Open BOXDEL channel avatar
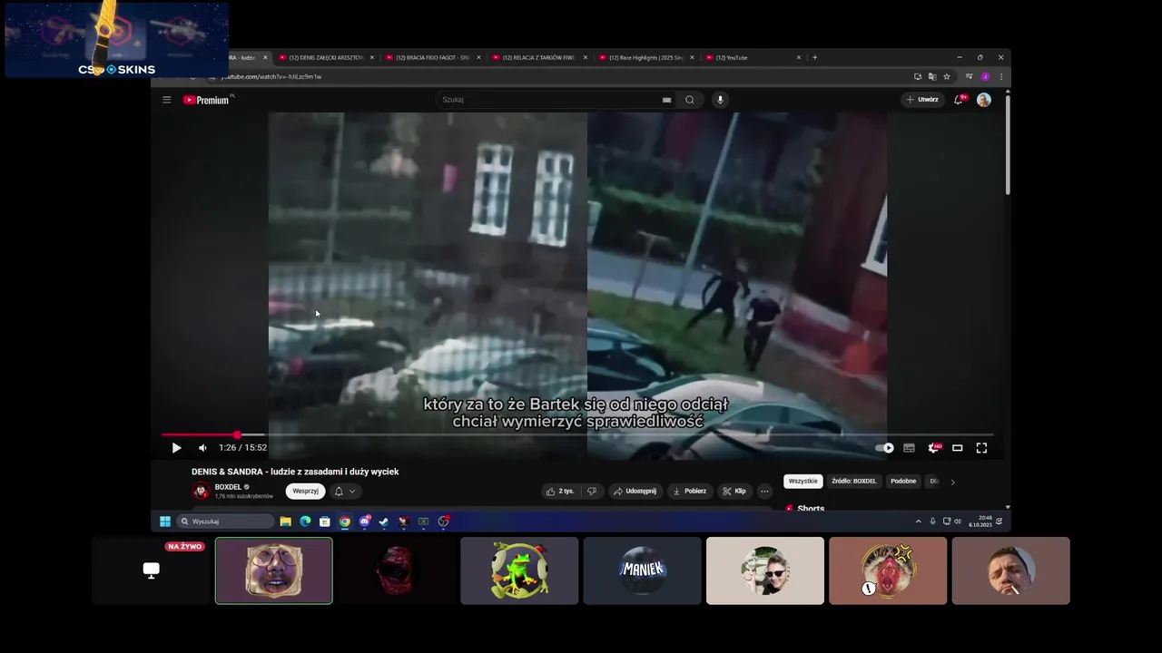1162x653 pixels. point(201,491)
